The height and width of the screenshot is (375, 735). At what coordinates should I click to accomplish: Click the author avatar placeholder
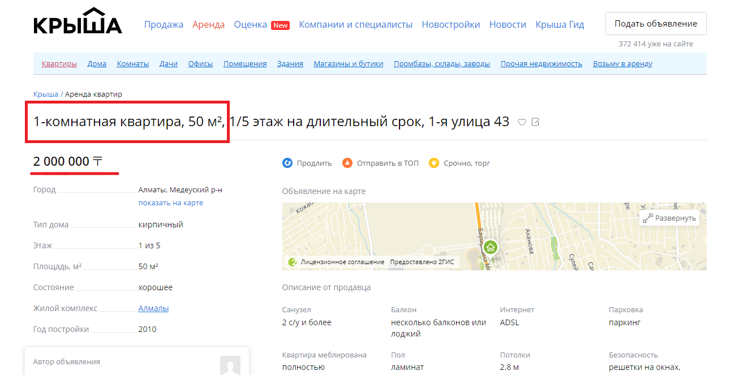[x=230, y=365]
